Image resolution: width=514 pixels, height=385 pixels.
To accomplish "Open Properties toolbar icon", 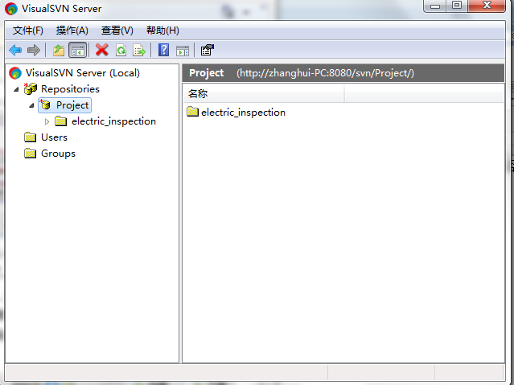I will [208, 50].
